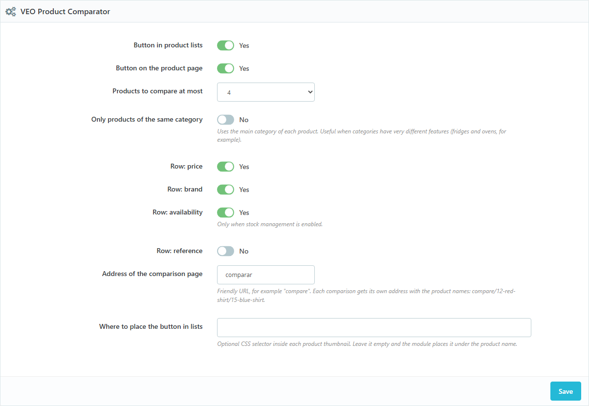Turn off the Row: price switch
The height and width of the screenshot is (406, 589).
[225, 167]
